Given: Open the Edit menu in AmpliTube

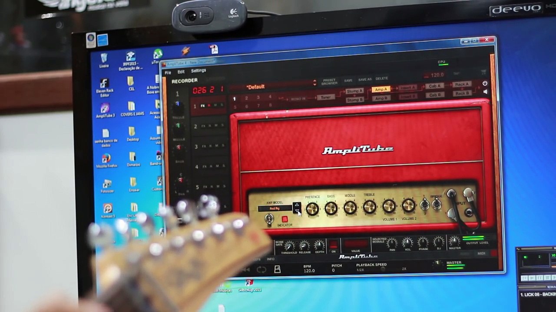Looking at the screenshot, I should (x=181, y=71).
